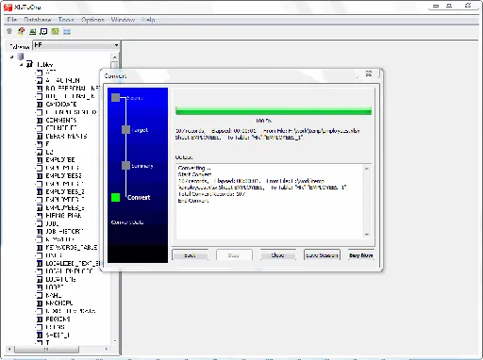Click the gray Summary step square
The width and height of the screenshot is (483, 360).
point(125,165)
